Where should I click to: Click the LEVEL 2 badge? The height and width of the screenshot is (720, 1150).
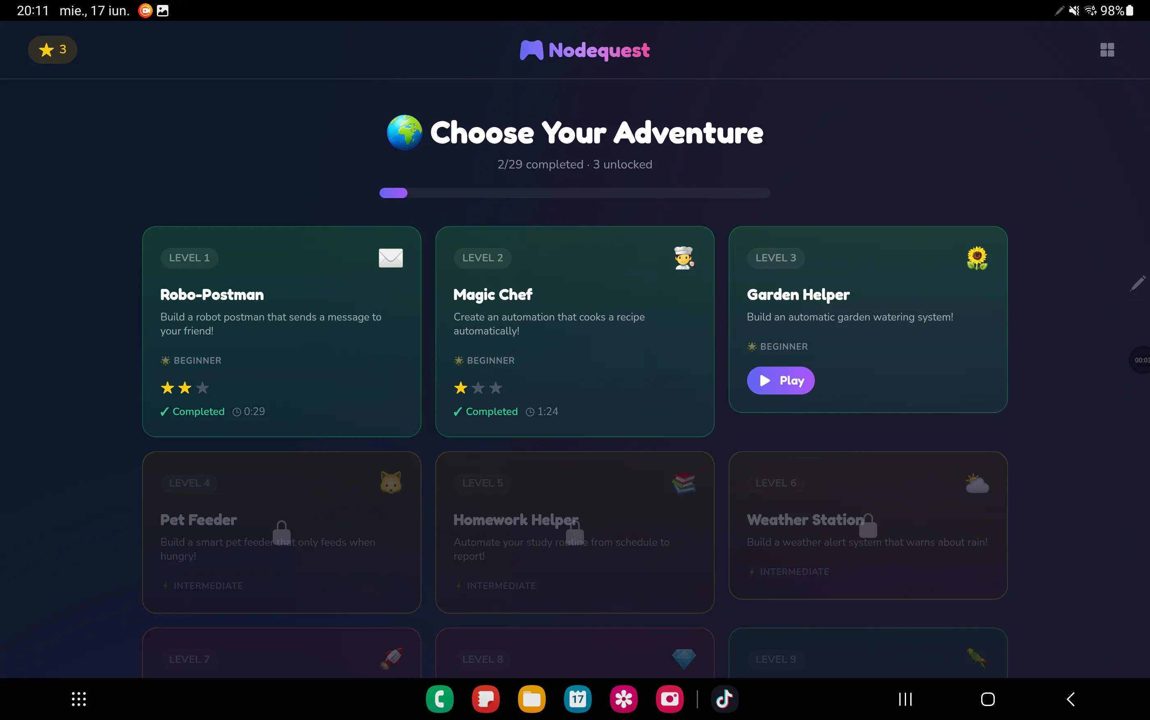pos(483,258)
